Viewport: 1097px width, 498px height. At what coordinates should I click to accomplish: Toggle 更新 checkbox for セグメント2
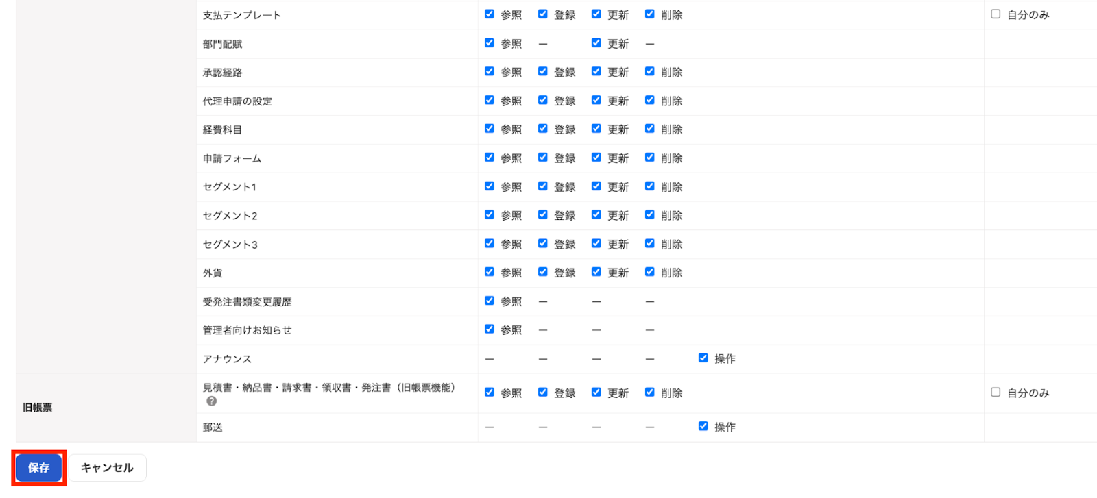tap(596, 214)
